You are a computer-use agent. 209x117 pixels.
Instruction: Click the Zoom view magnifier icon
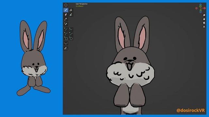(x=204, y=15)
